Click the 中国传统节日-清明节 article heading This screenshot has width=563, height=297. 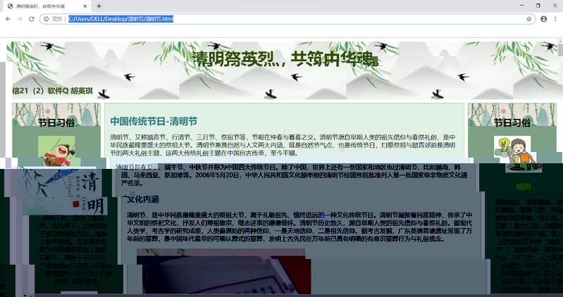154,120
